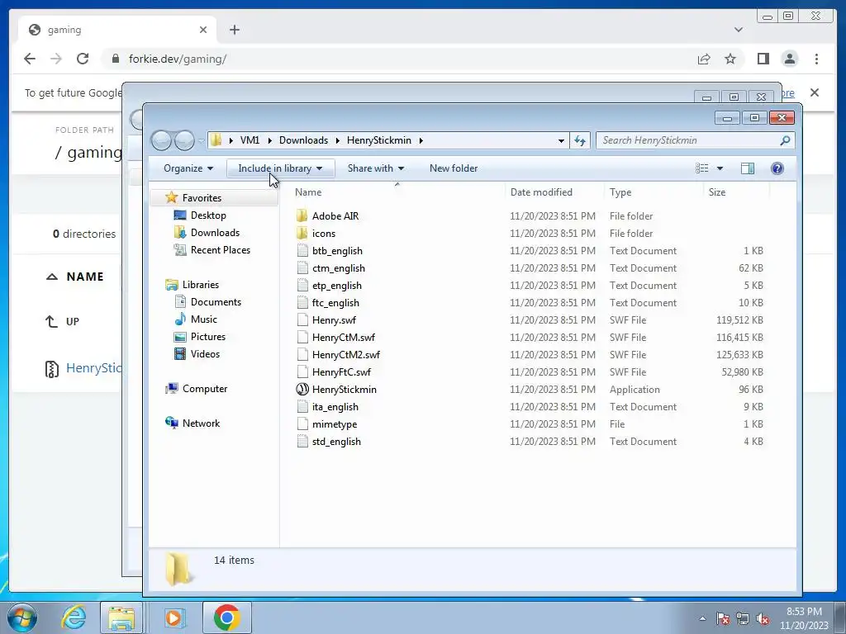Image resolution: width=846 pixels, height=634 pixels.
Task: Go to Downloads in the address path
Action: click(303, 140)
